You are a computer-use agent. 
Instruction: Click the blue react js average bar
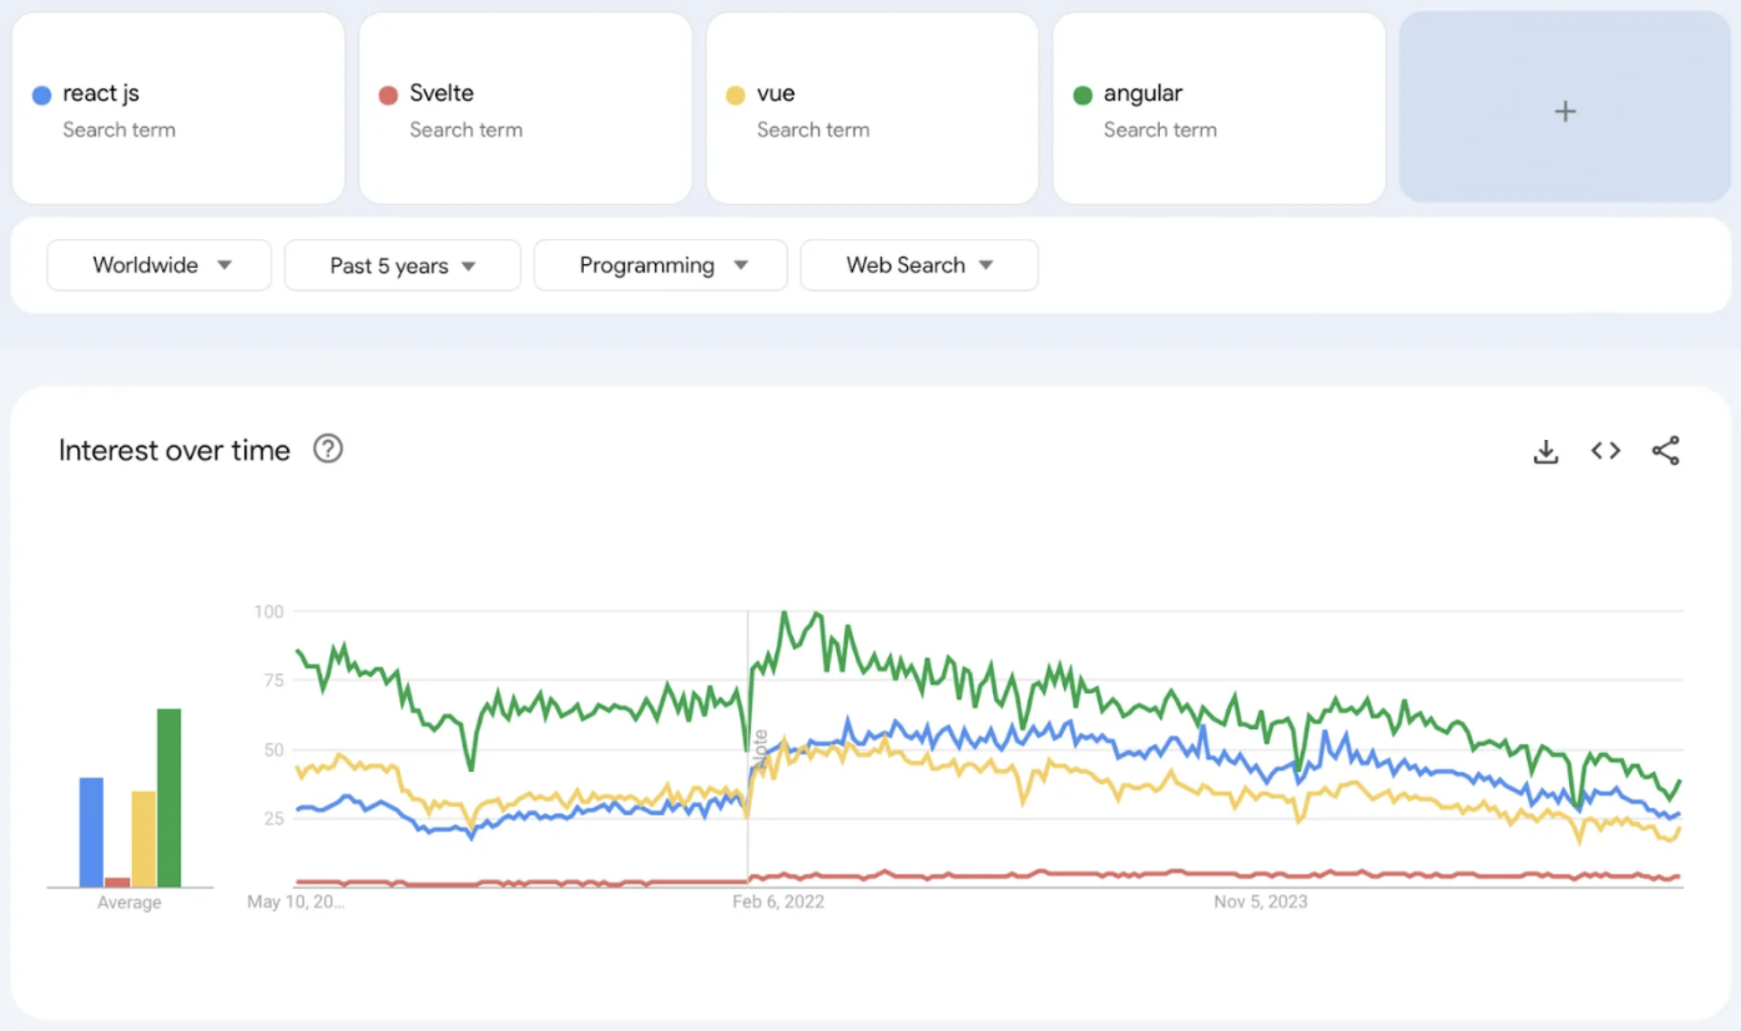[x=91, y=831]
